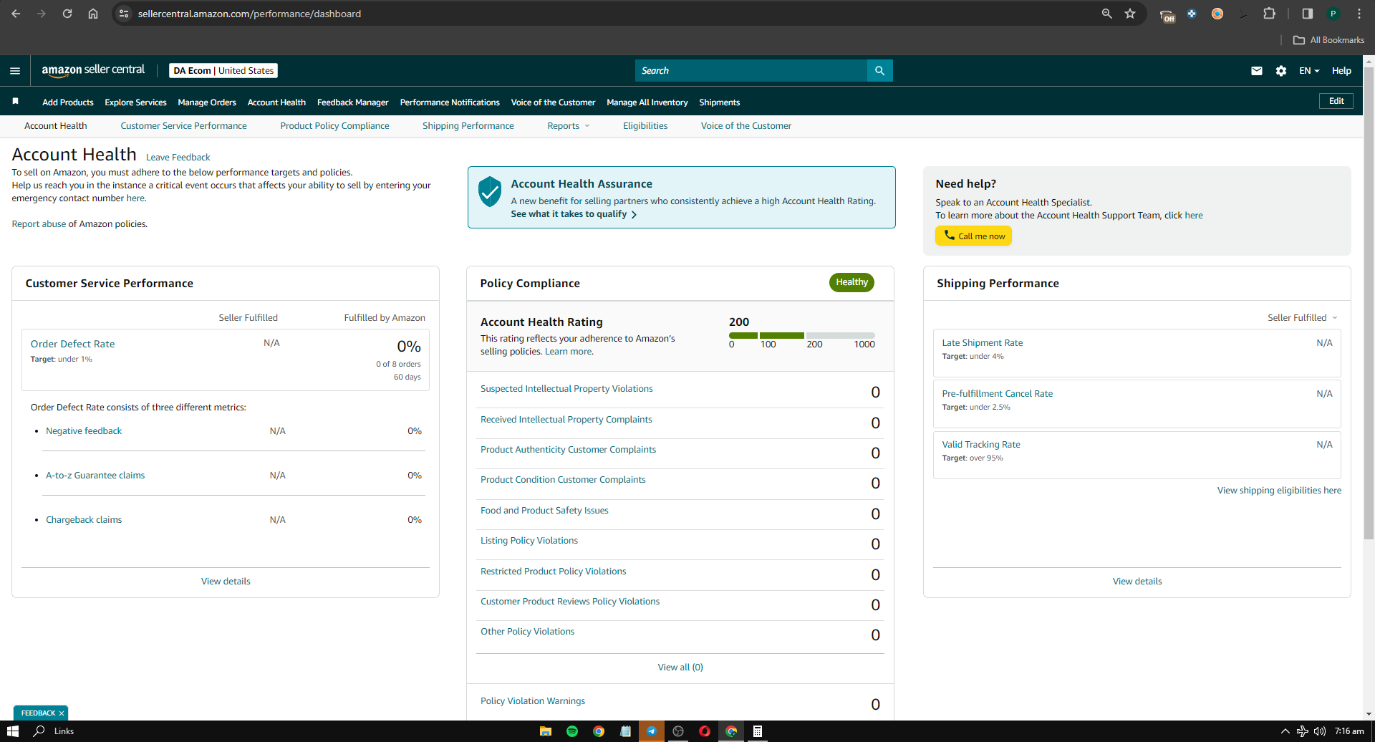Click View shipping eligibilities here
This screenshot has height=742, width=1375.
[x=1279, y=491]
